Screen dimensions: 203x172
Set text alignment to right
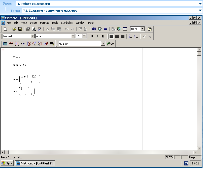tap(123, 36)
